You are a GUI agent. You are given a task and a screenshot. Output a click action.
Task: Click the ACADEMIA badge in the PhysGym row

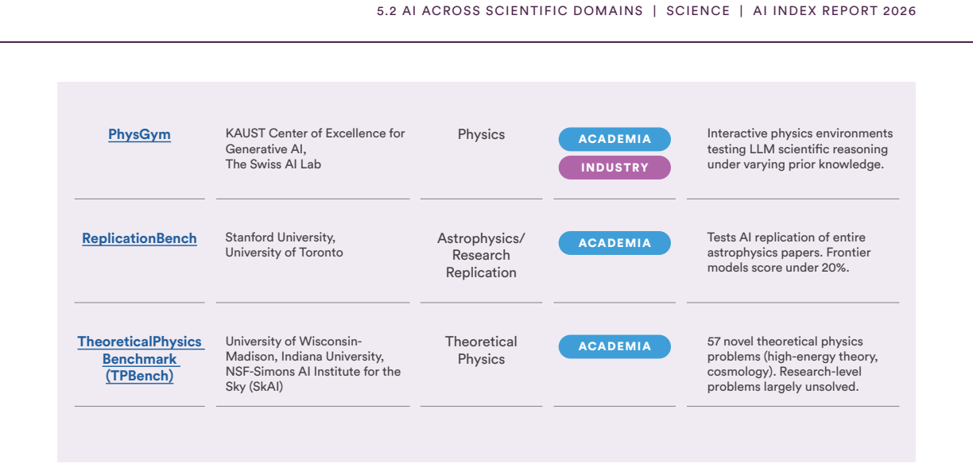(614, 139)
